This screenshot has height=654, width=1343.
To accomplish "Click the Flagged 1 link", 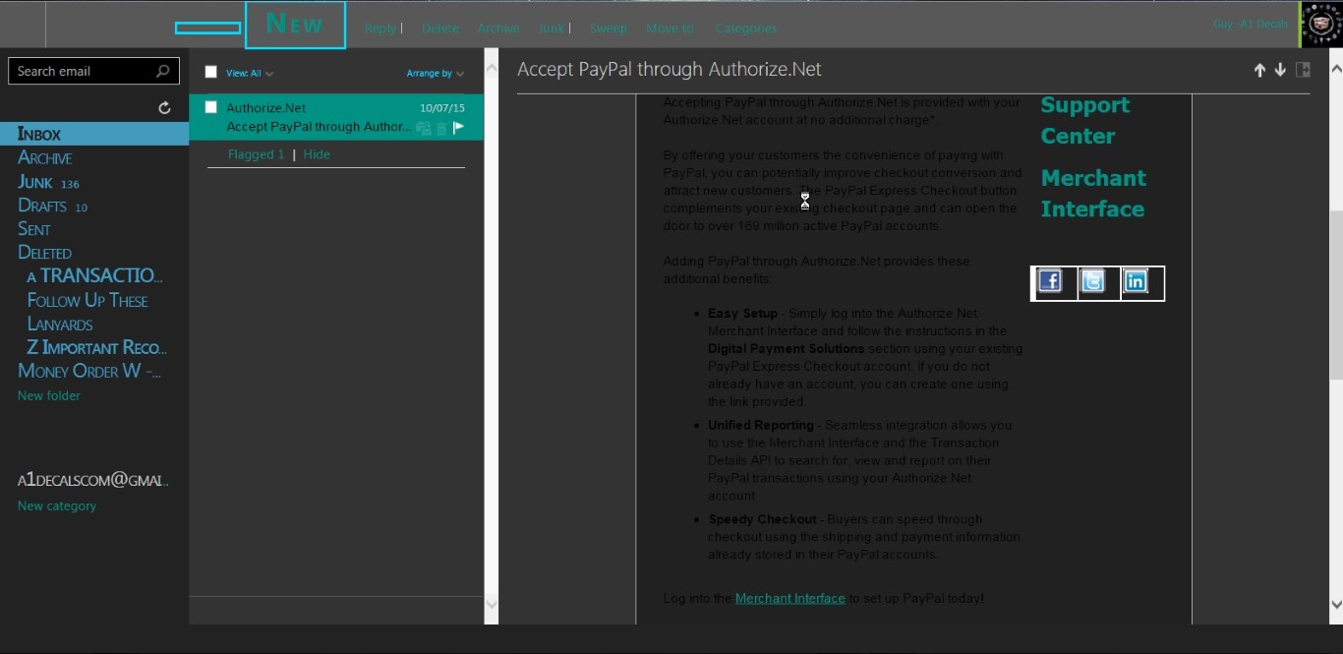I will tap(256, 154).
